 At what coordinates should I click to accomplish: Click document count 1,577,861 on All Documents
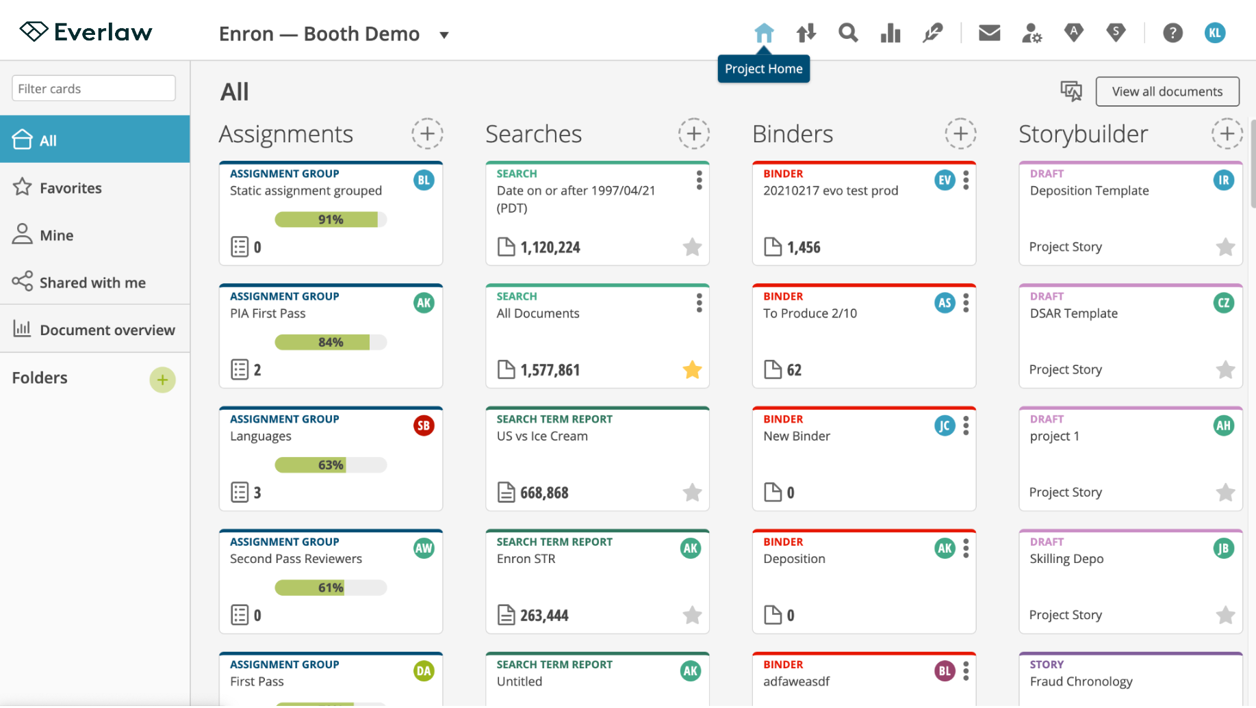click(x=550, y=370)
